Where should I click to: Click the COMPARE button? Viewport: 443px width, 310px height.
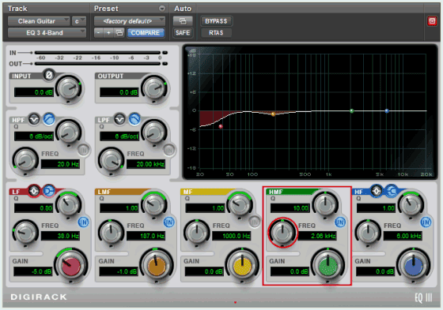[x=146, y=32]
